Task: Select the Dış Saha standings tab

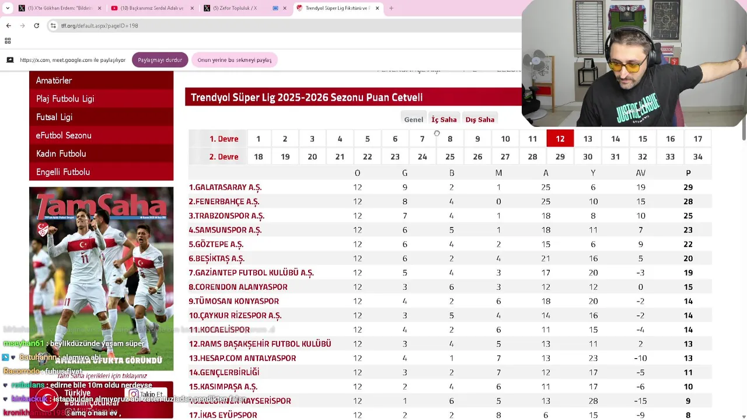Action: [x=480, y=119]
